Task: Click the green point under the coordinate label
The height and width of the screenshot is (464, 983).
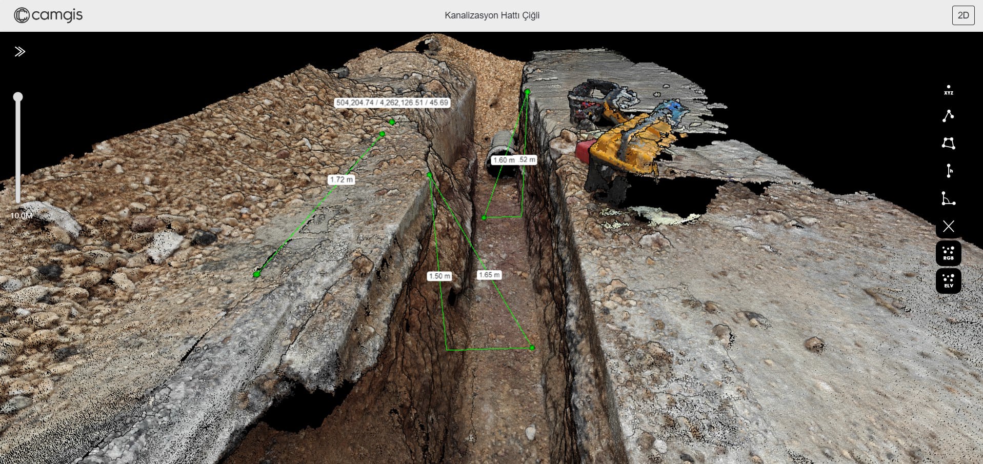Action: pos(392,122)
